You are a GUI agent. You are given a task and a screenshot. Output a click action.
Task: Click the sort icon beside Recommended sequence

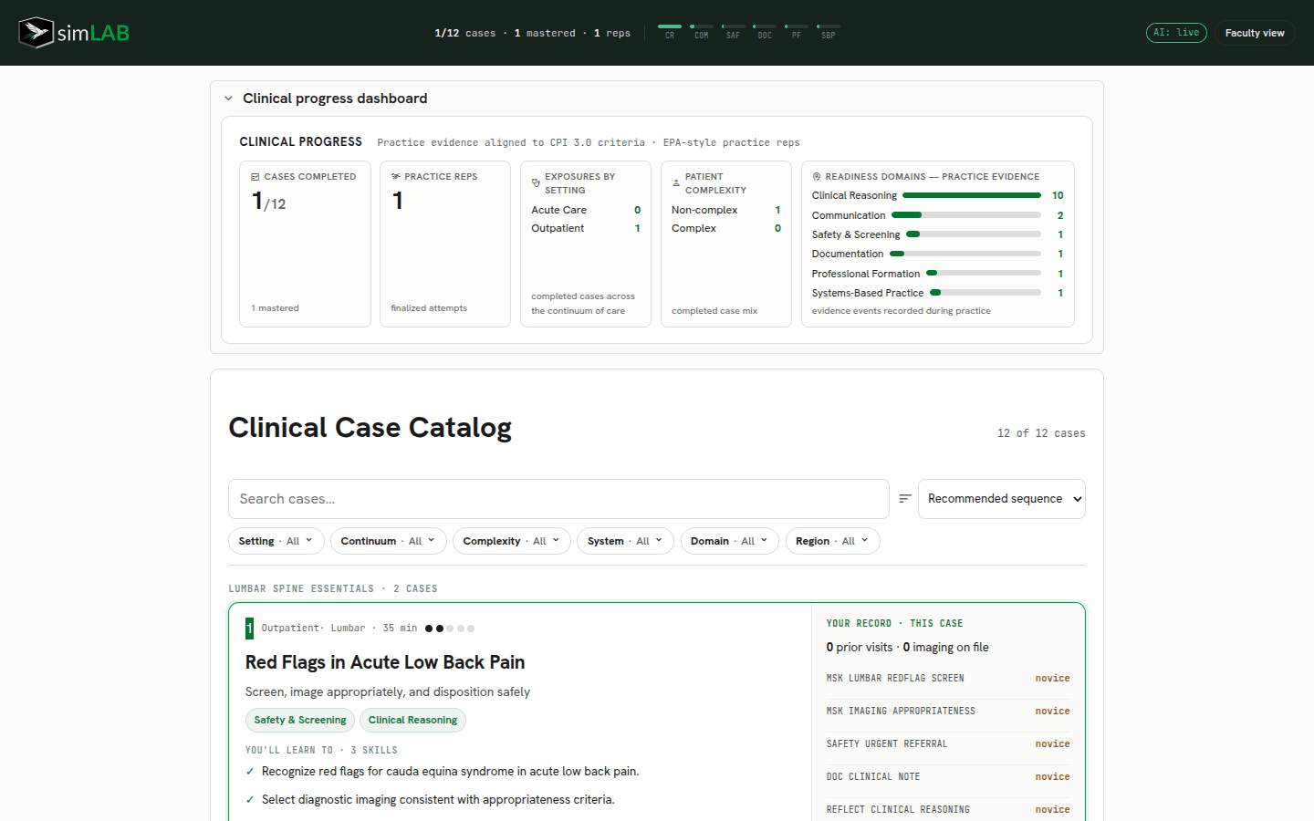[x=905, y=499]
